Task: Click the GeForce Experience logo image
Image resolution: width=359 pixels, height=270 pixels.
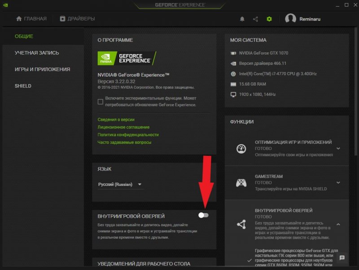Action: pos(127,58)
